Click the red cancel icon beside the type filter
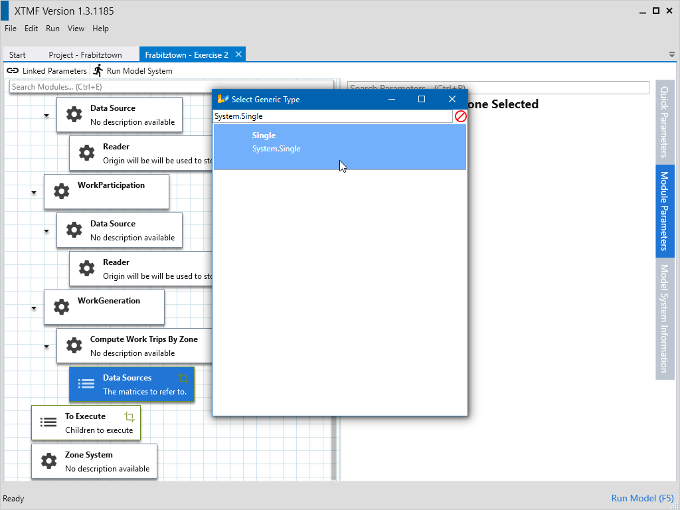 (x=460, y=116)
